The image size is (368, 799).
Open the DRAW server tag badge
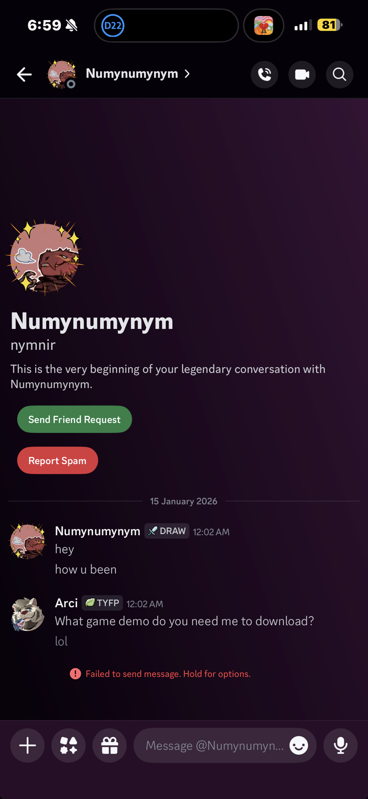[x=167, y=531]
